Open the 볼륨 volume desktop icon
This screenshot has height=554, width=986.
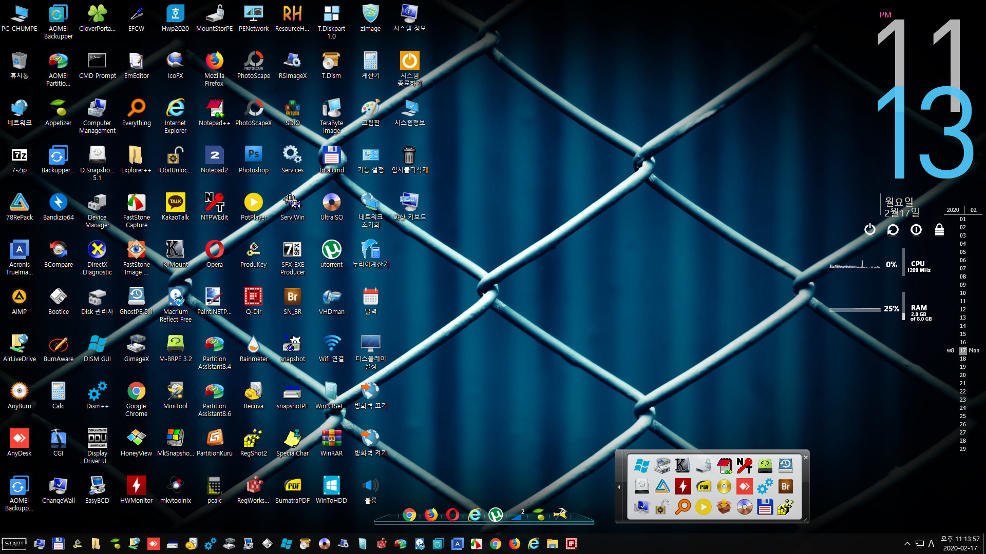370,490
